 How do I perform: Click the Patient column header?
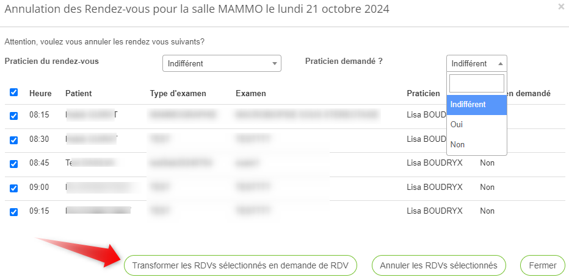click(x=78, y=94)
